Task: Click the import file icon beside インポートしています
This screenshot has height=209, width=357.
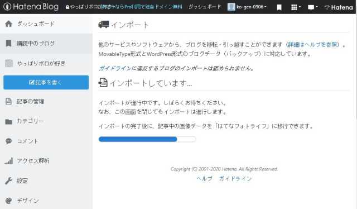Action: coord(103,83)
